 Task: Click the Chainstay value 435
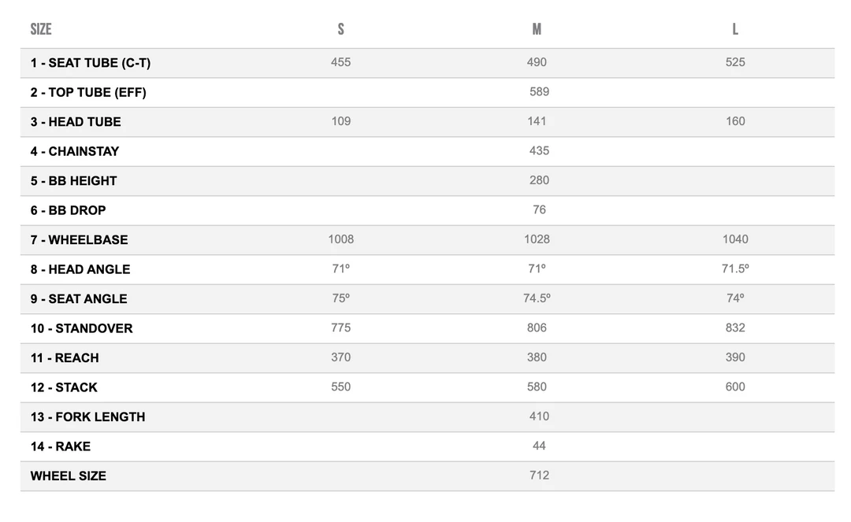tap(539, 151)
